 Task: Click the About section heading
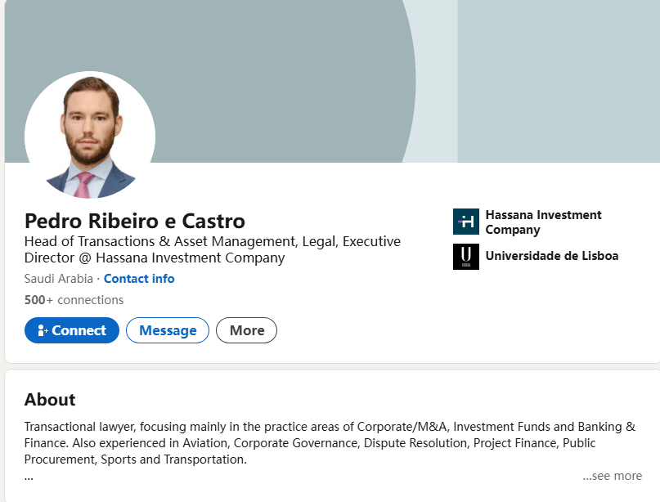pos(50,400)
